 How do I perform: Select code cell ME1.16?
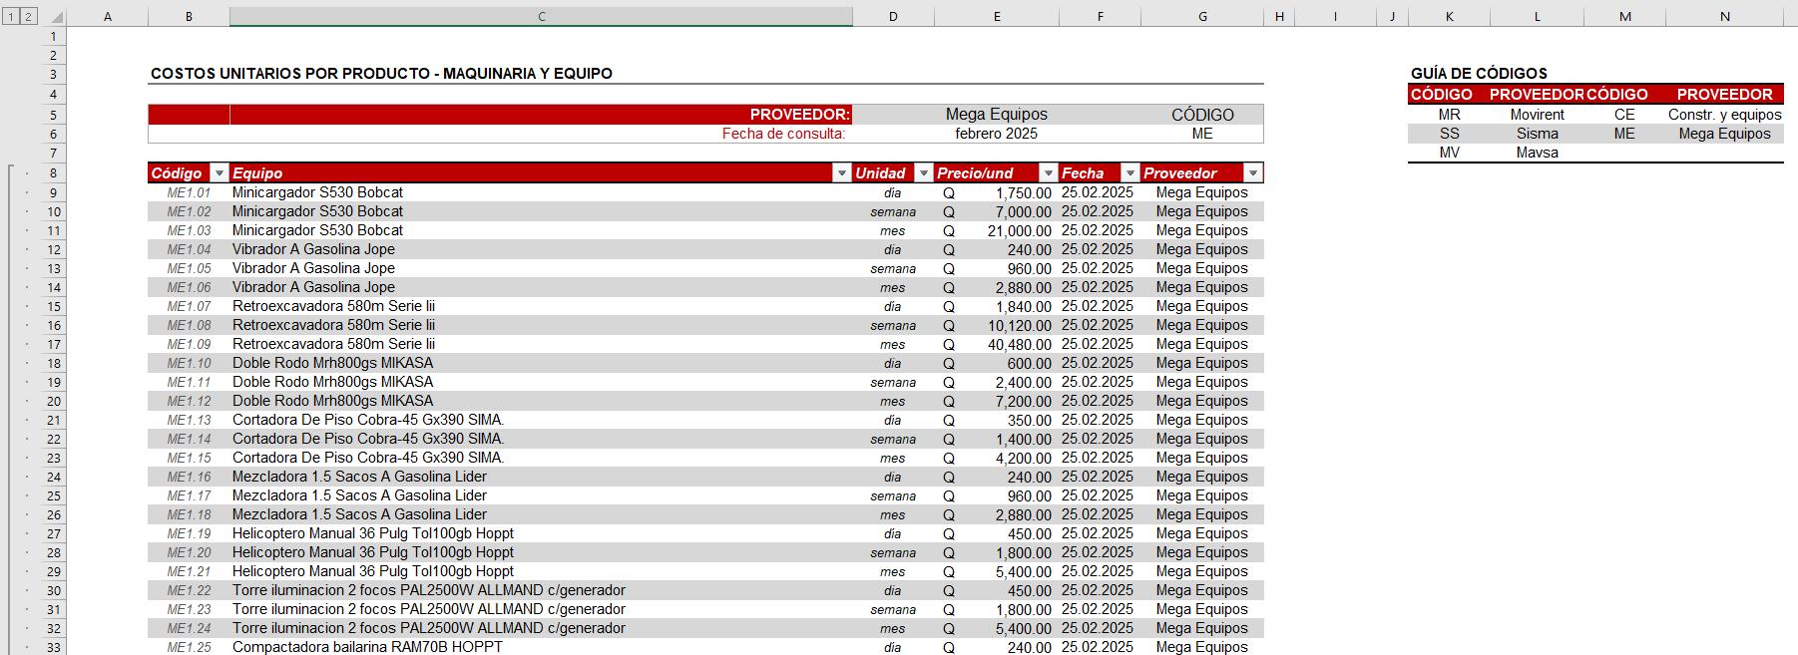point(189,477)
